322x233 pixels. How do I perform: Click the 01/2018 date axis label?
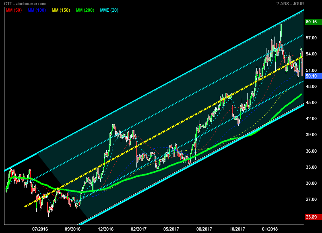[270, 229]
